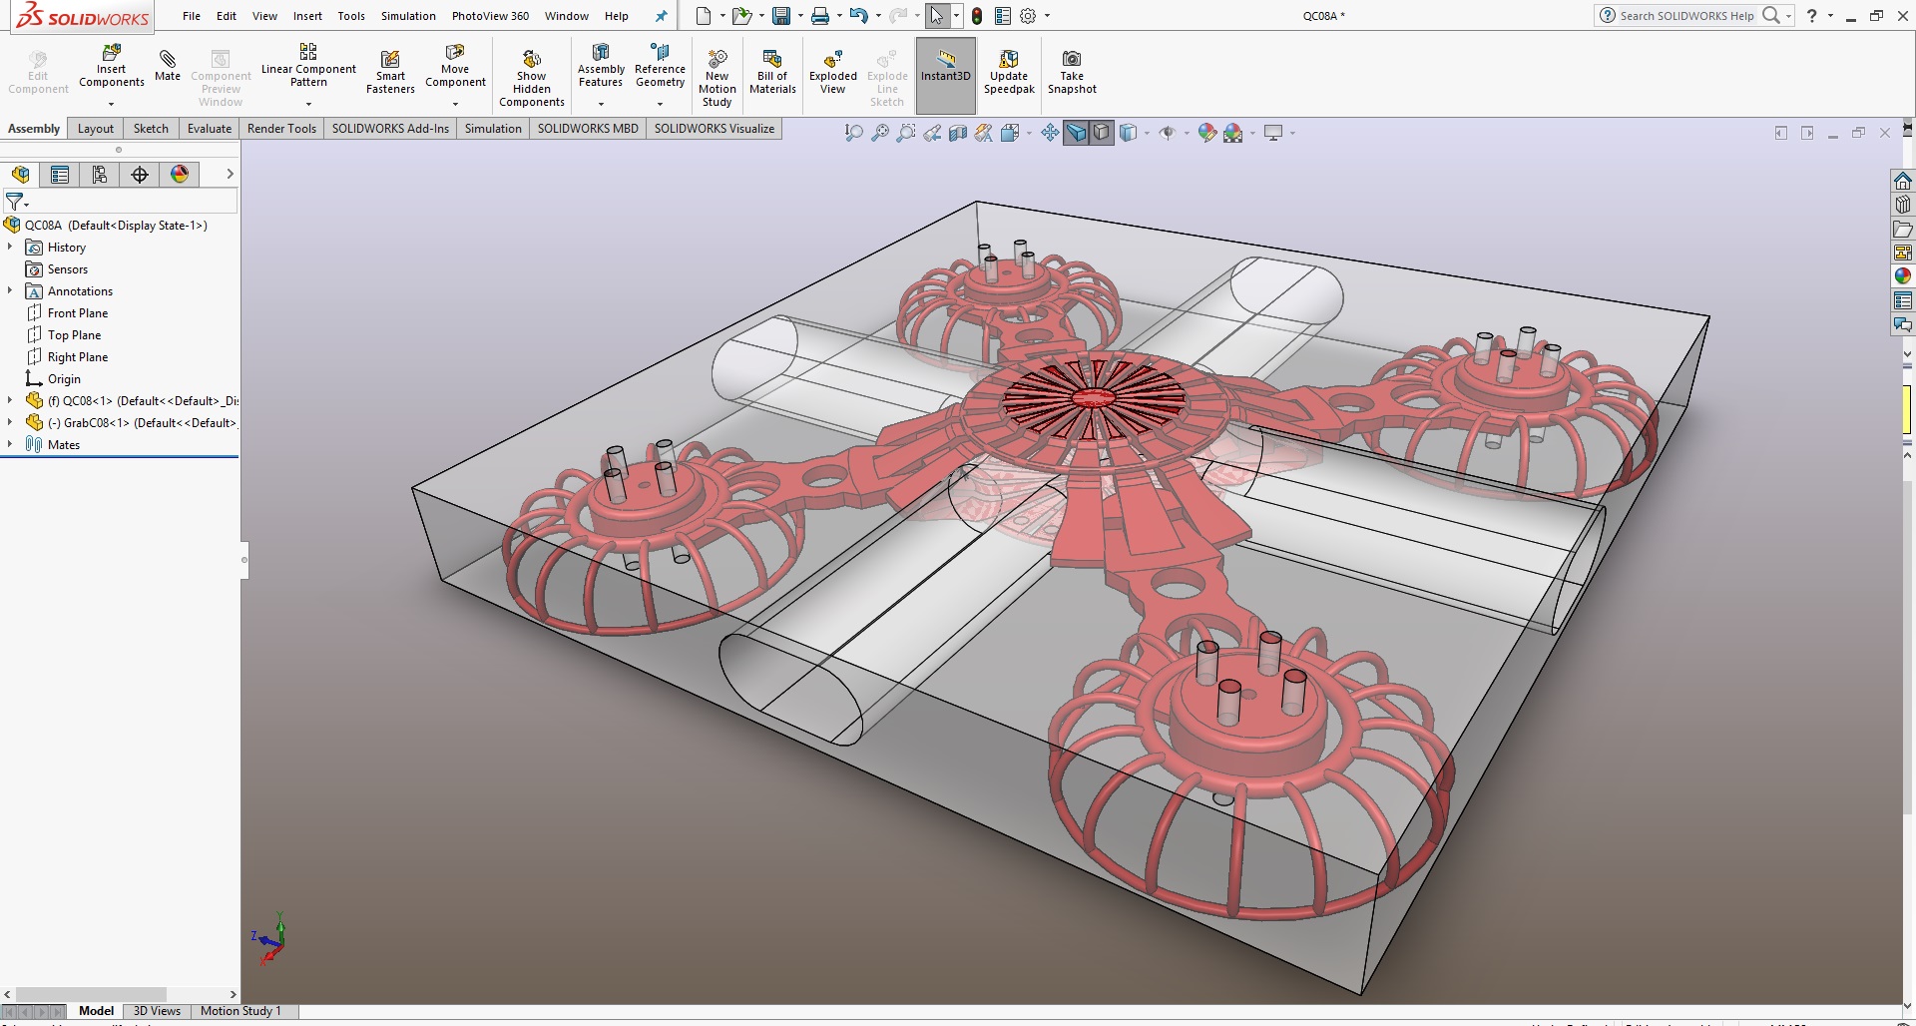Select Sensors in the tree

click(68, 268)
